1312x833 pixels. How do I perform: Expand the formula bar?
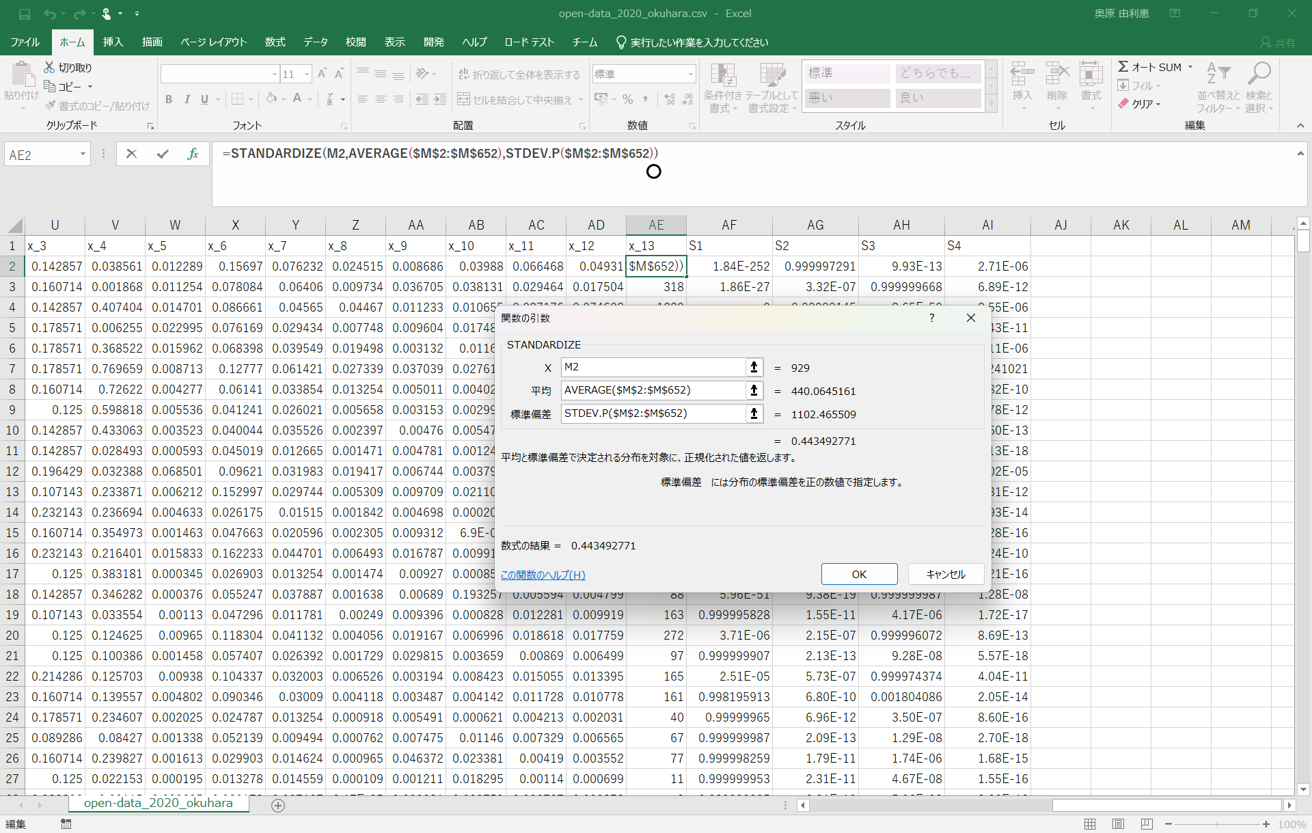(x=1300, y=154)
